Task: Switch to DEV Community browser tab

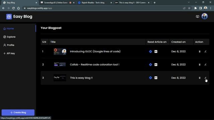Action: 132,3
